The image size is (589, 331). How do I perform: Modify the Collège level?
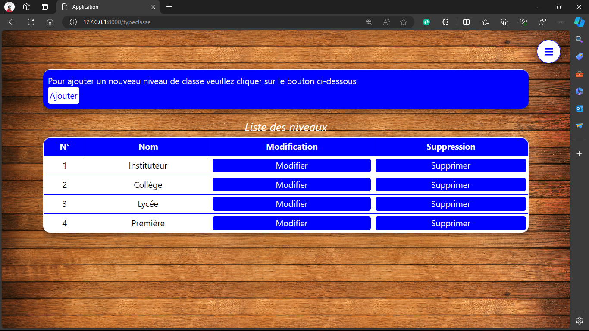tap(291, 185)
